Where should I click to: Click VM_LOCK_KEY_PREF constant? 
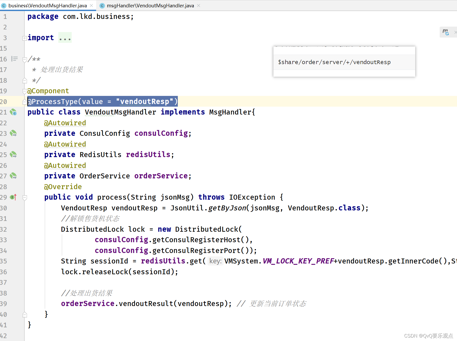[298, 261]
